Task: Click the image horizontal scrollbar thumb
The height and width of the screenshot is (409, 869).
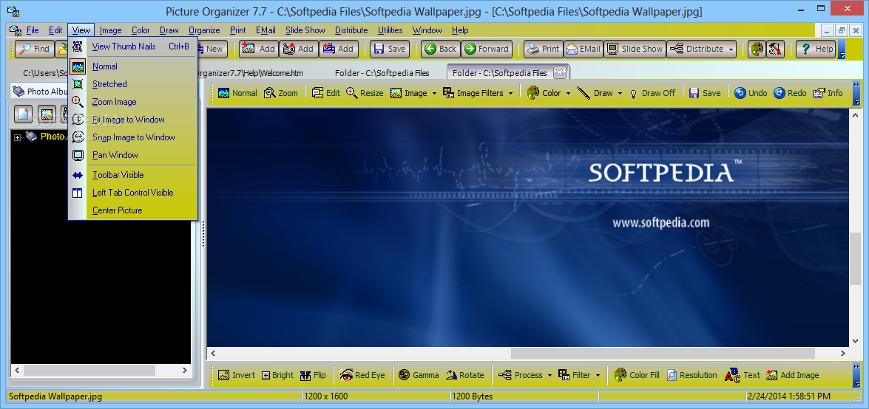Action: point(663,353)
